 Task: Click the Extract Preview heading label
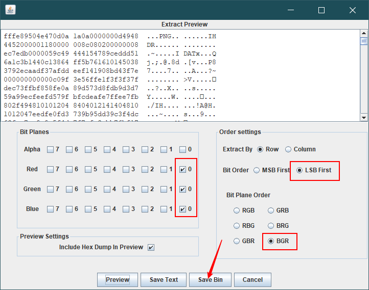pyautogui.click(x=184, y=24)
